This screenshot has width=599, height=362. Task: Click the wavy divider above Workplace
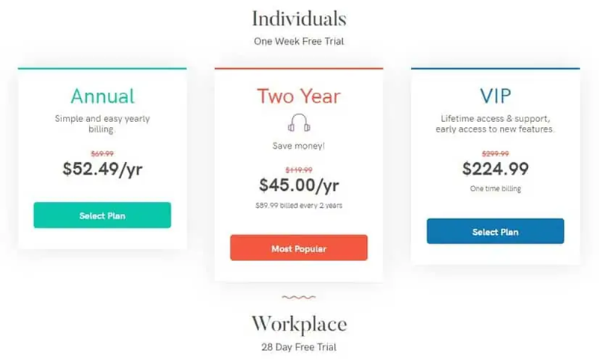299,297
